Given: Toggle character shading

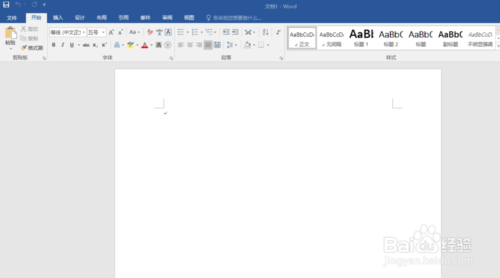Looking at the screenshot, I should coord(159,45).
